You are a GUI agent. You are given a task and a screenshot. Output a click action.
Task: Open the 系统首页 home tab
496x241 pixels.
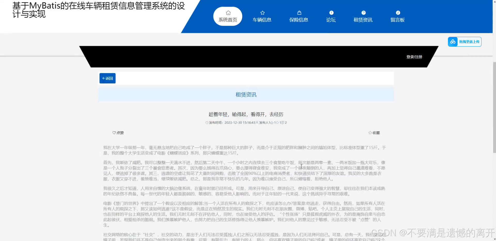[228, 16]
